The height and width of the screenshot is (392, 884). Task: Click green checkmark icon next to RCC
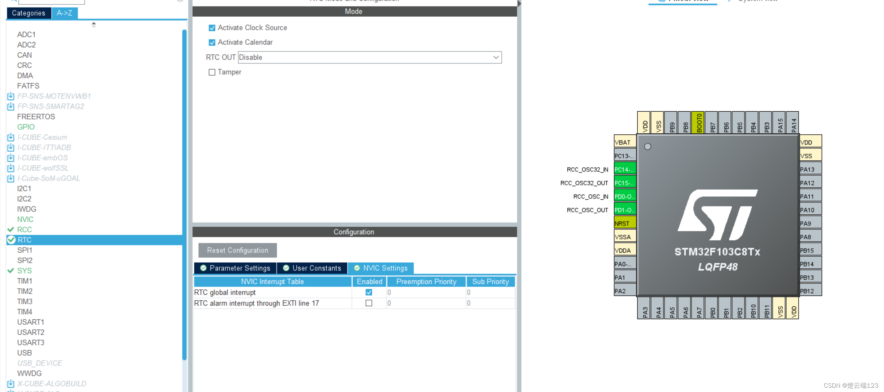[11, 230]
